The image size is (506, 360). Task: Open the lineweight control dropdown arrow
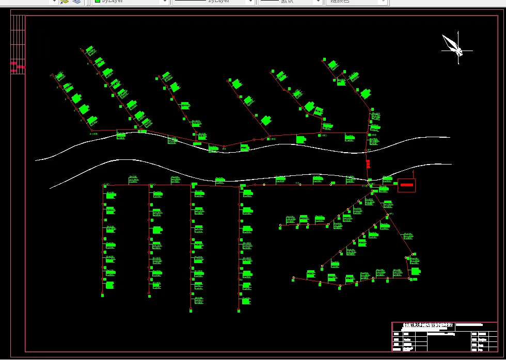(318, 2)
